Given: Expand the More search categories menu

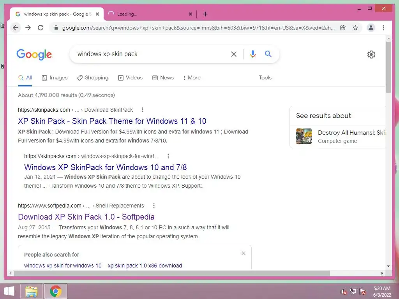Looking at the screenshot, I should 192,78.
